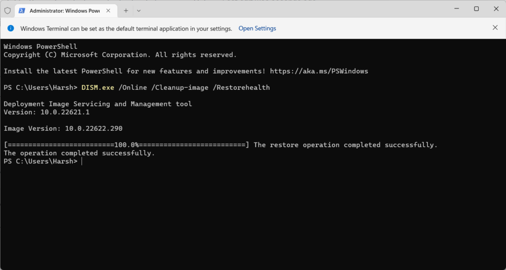
Task: Open Settings from the notification bar link
Action: click(257, 28)
